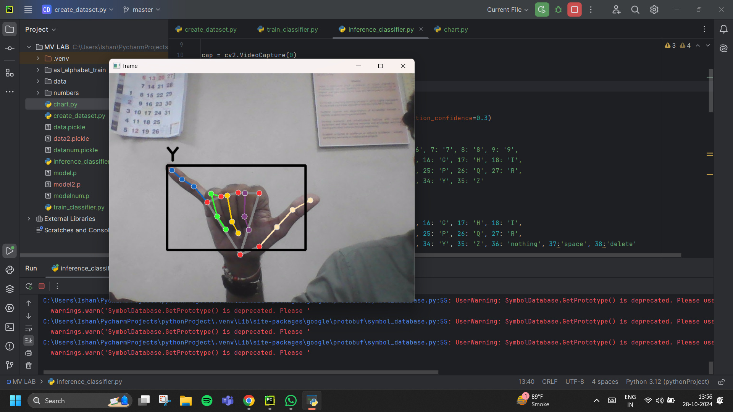The width and height of the screenshot is (733, 412).
Task: Enable scroll to end in console output
Action: [28, 341]
